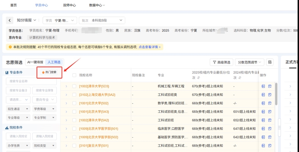Click the 点击查看详情 link
The image size is (299, 152).
pyautogui.click(x=149, y=47)
